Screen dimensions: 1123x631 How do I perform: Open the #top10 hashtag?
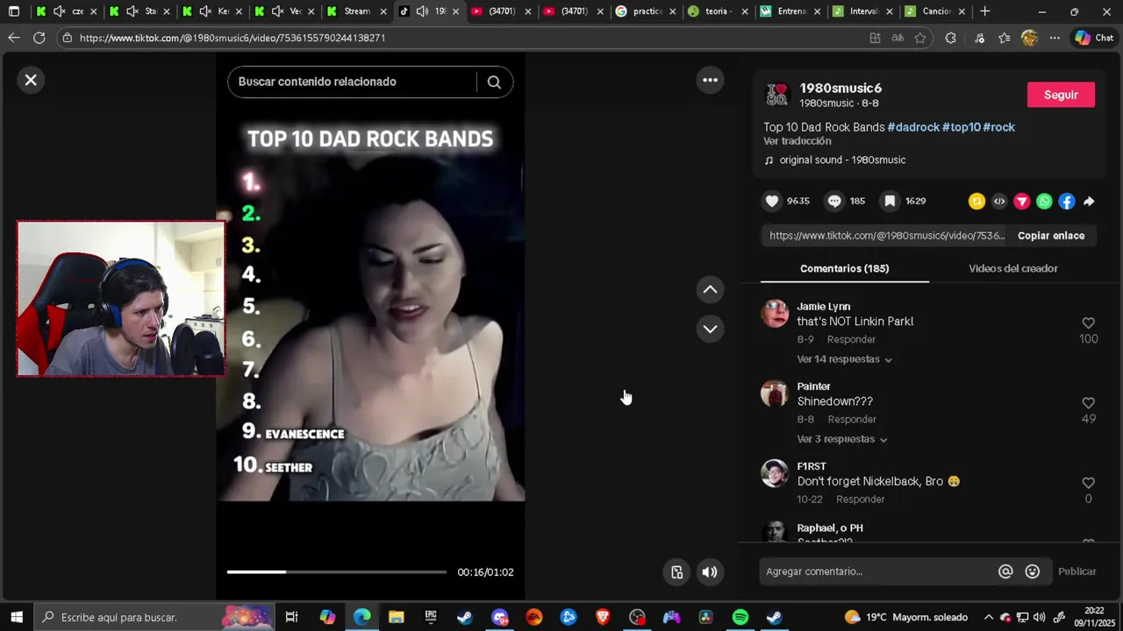coord(961,127)
